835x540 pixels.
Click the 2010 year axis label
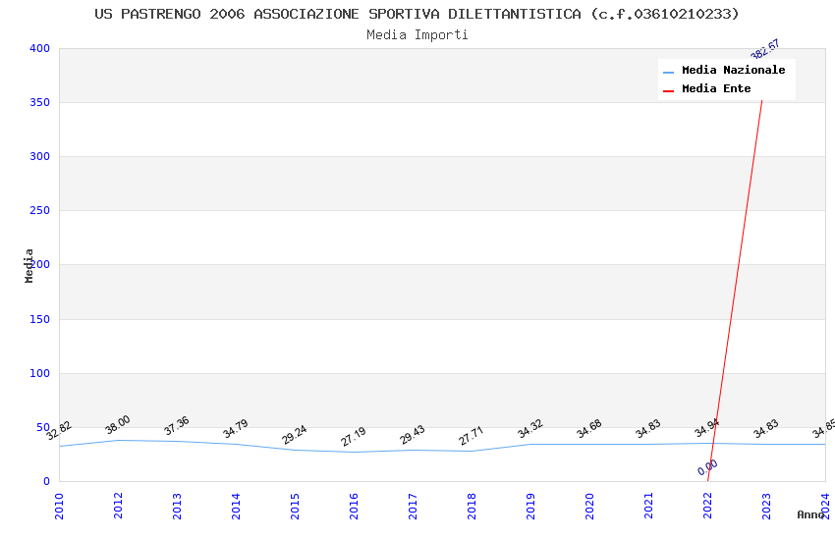click(x=59, y=506)
